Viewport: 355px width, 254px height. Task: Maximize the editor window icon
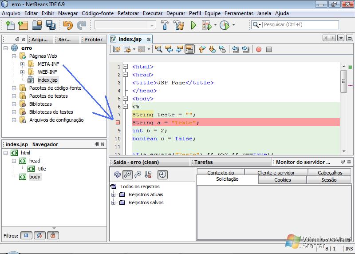click(x=350, y=38)
